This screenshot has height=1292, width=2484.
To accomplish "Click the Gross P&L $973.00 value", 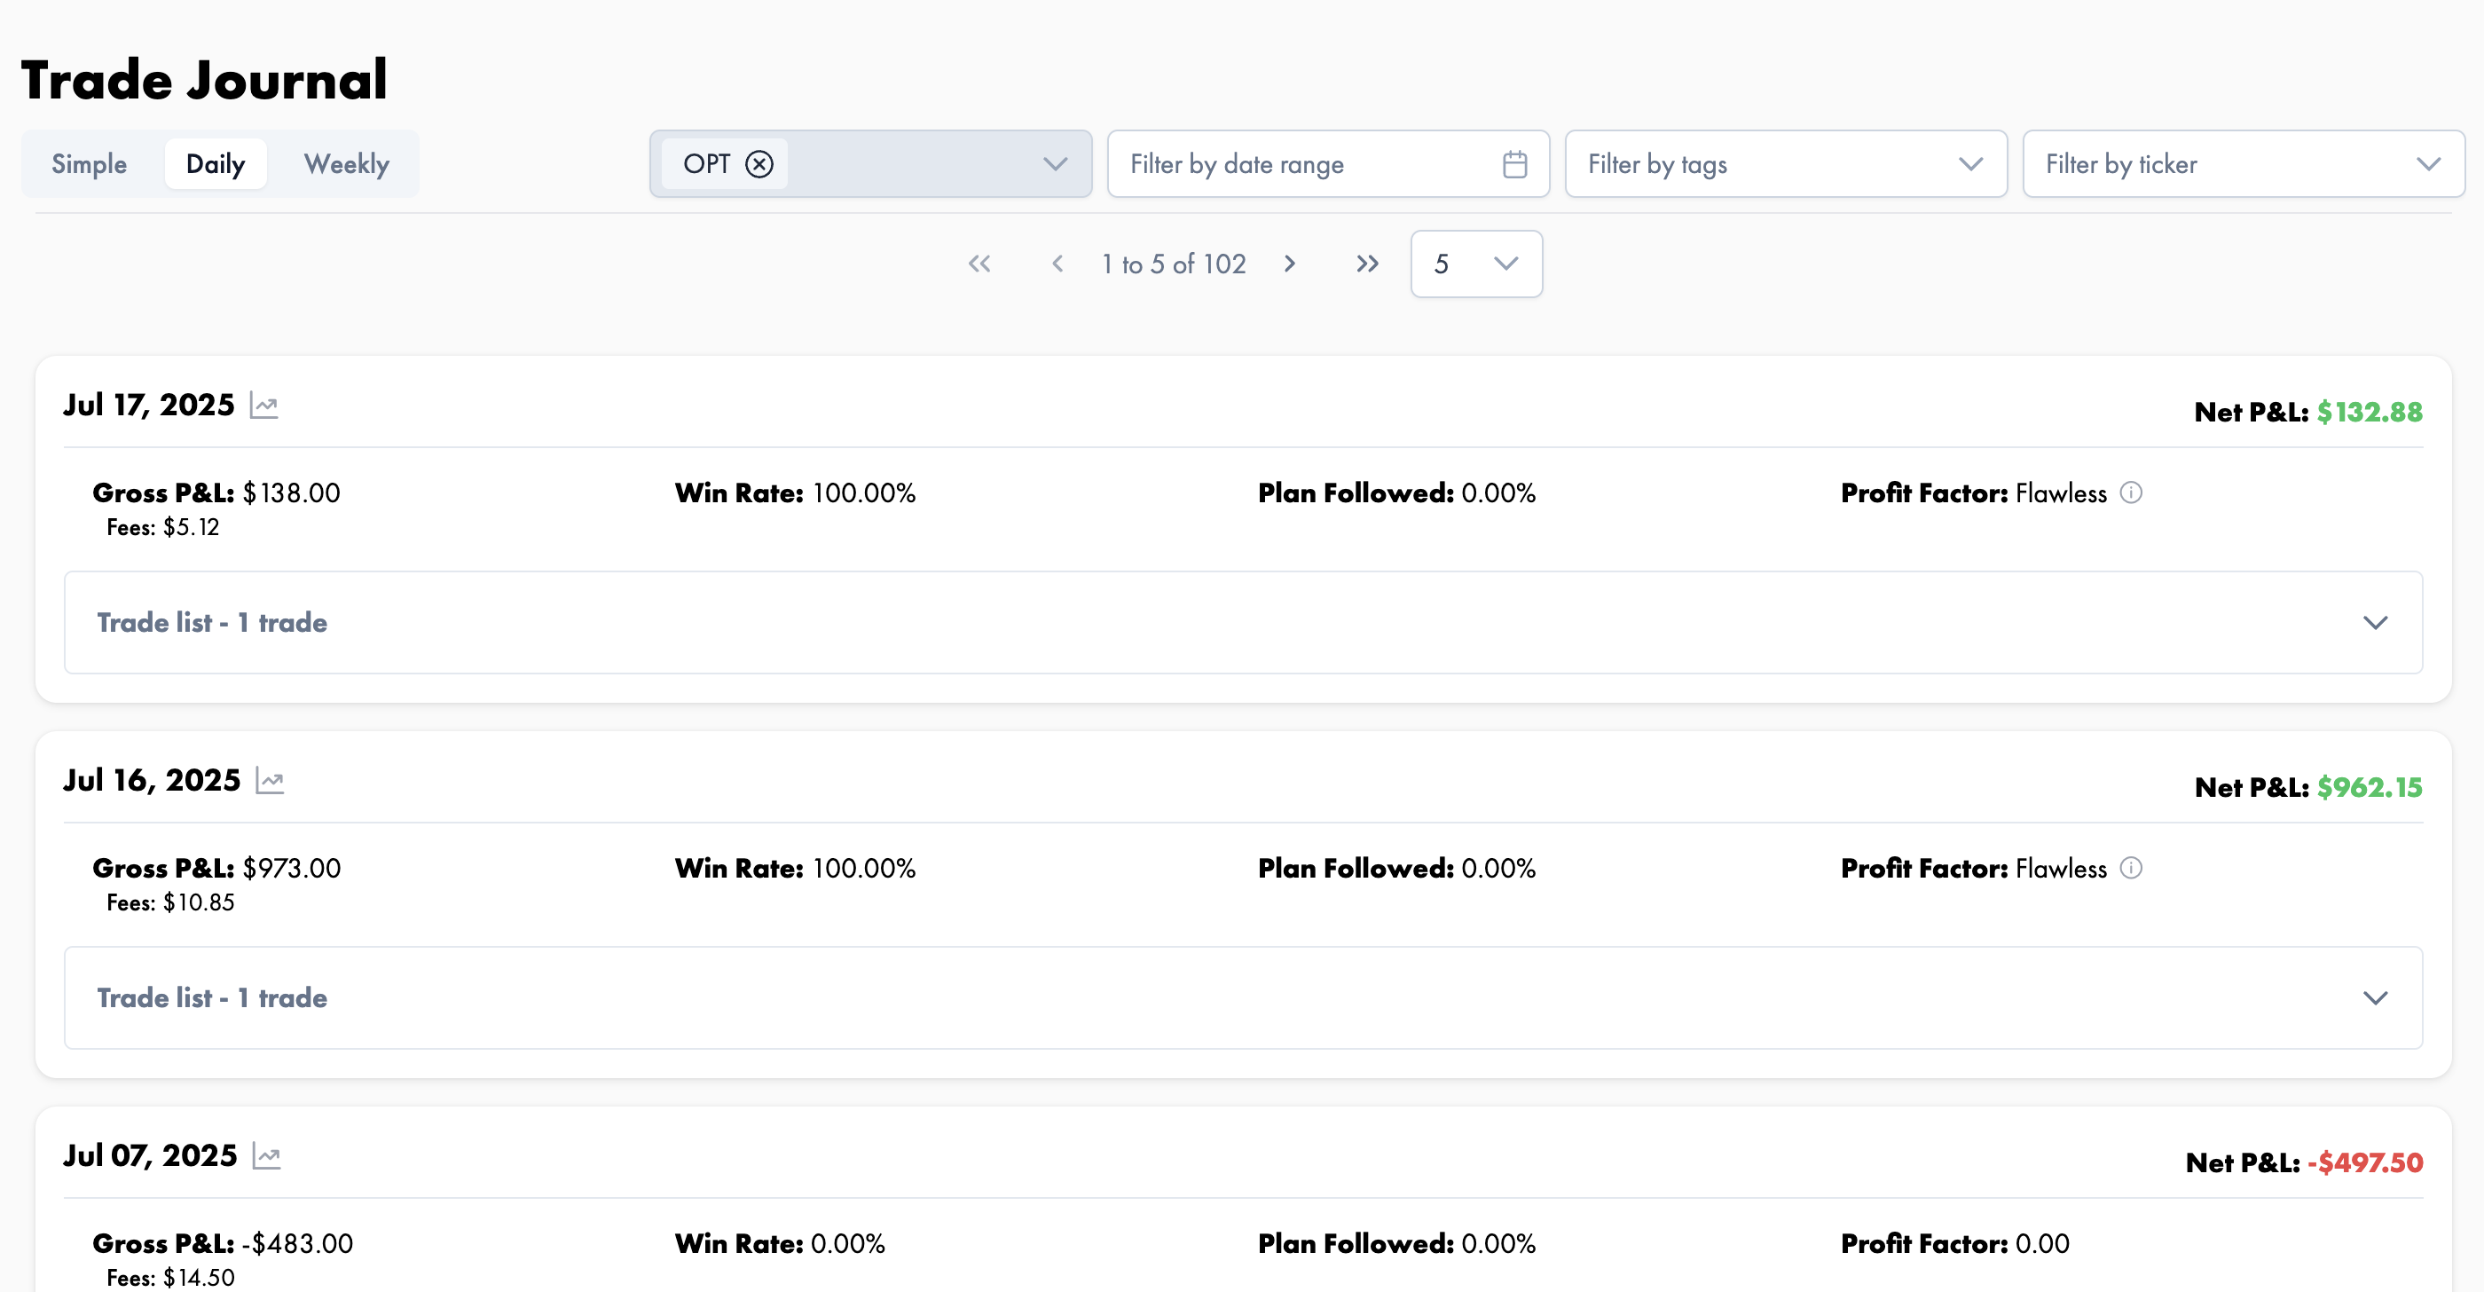I will point(291,868).
